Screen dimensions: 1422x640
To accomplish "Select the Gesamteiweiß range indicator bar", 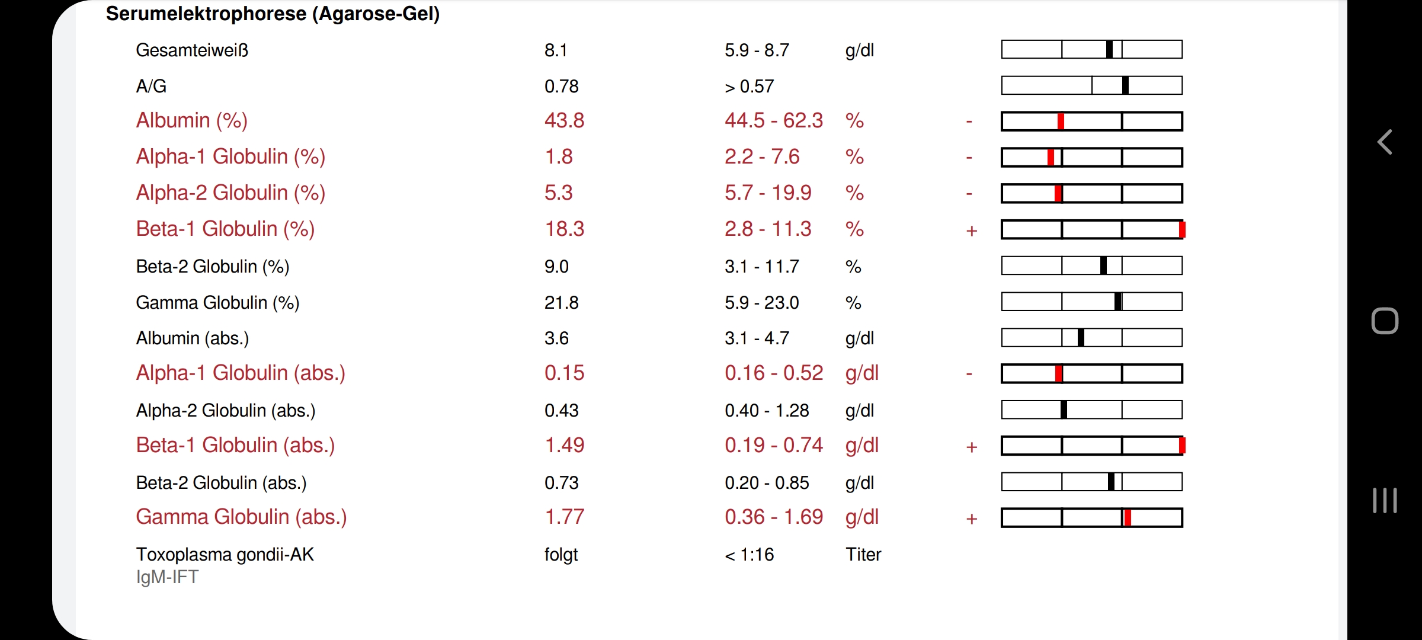I will tap(1092, 49).
